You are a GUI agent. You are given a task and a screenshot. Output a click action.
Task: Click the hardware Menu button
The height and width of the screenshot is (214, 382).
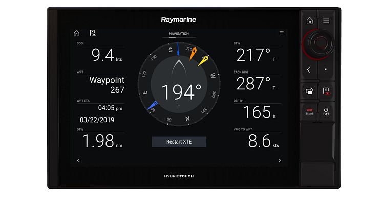point(326,21)
